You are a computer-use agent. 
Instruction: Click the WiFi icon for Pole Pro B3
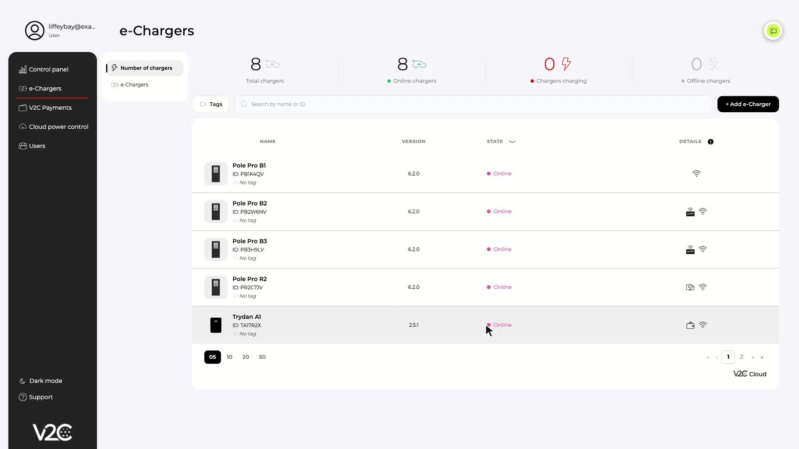click(x=703, y=249)
